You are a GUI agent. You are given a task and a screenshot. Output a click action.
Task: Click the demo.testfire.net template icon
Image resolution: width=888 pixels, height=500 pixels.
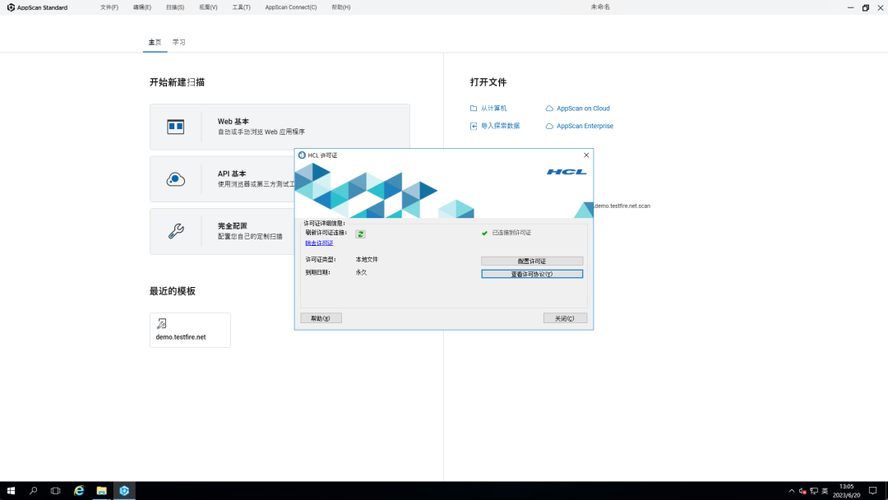pos(161,323)
